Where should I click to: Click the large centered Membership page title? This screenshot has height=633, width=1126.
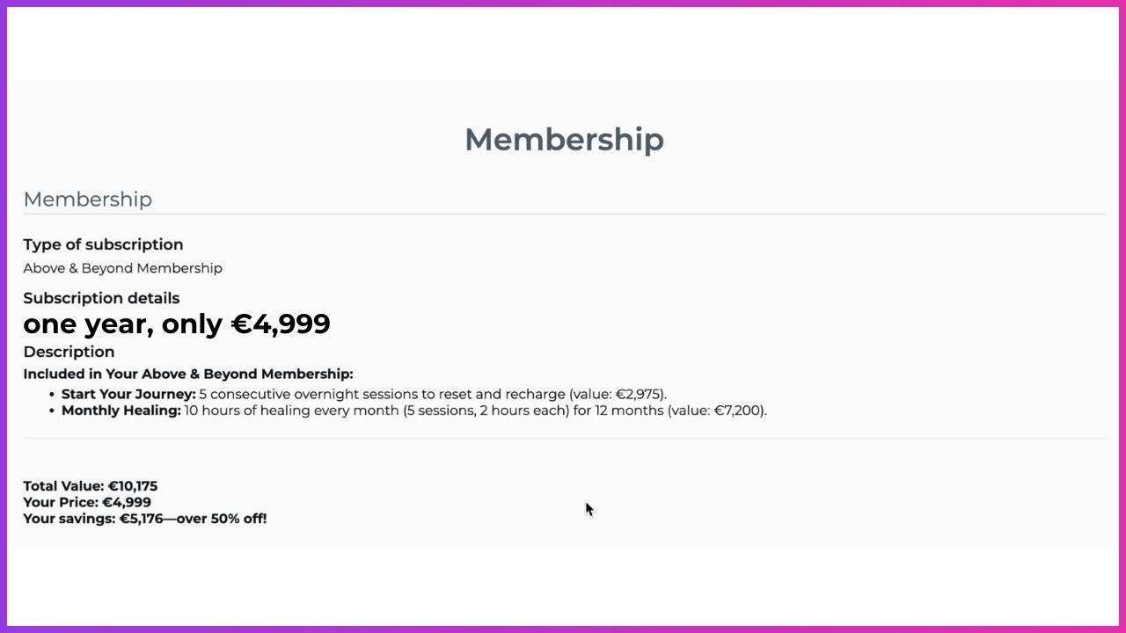(564, 139)
